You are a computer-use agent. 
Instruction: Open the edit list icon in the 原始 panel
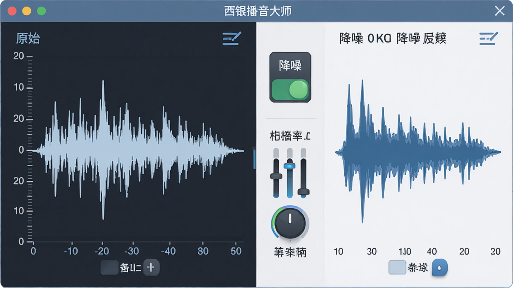click(x=232, y=39)
